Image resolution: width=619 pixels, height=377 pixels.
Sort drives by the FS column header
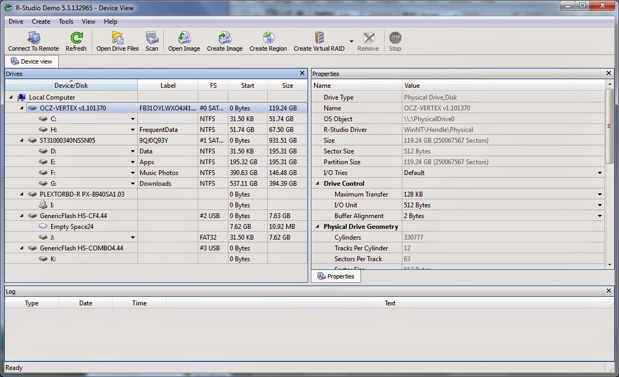point(213,85)
